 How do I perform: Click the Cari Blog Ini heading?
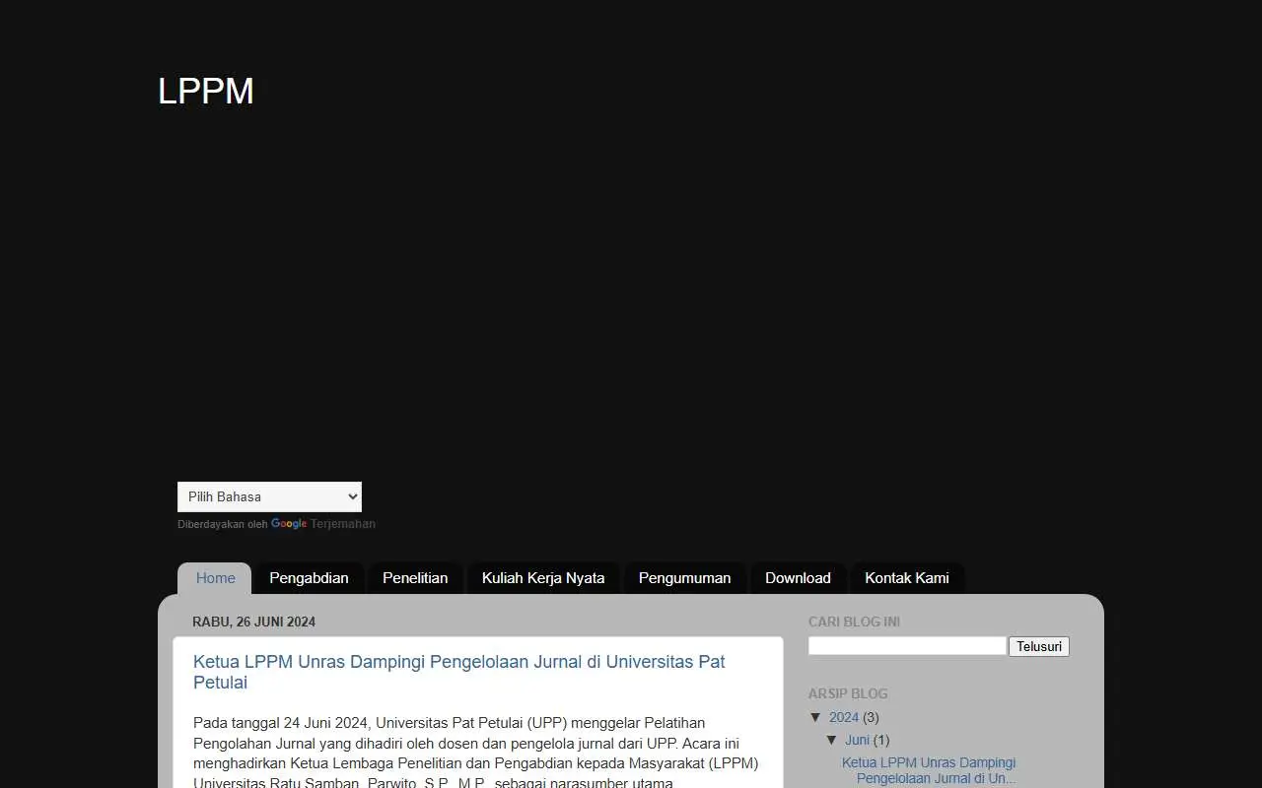[854, 622]
